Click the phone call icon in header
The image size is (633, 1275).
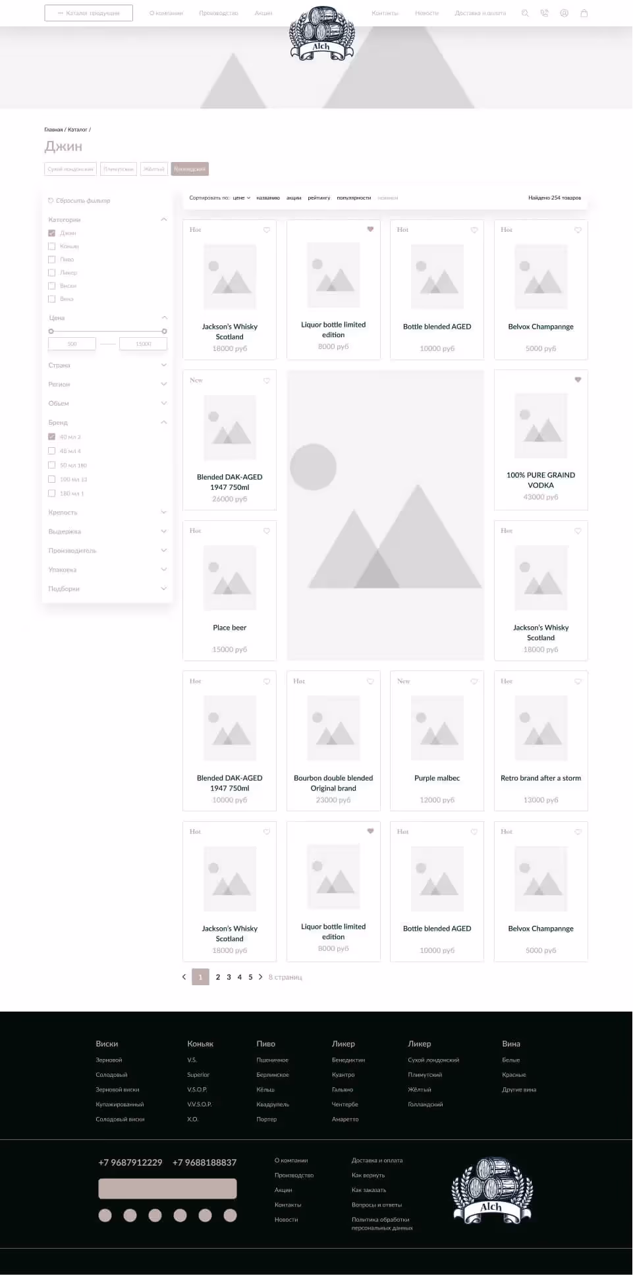(x=544, y=13)
